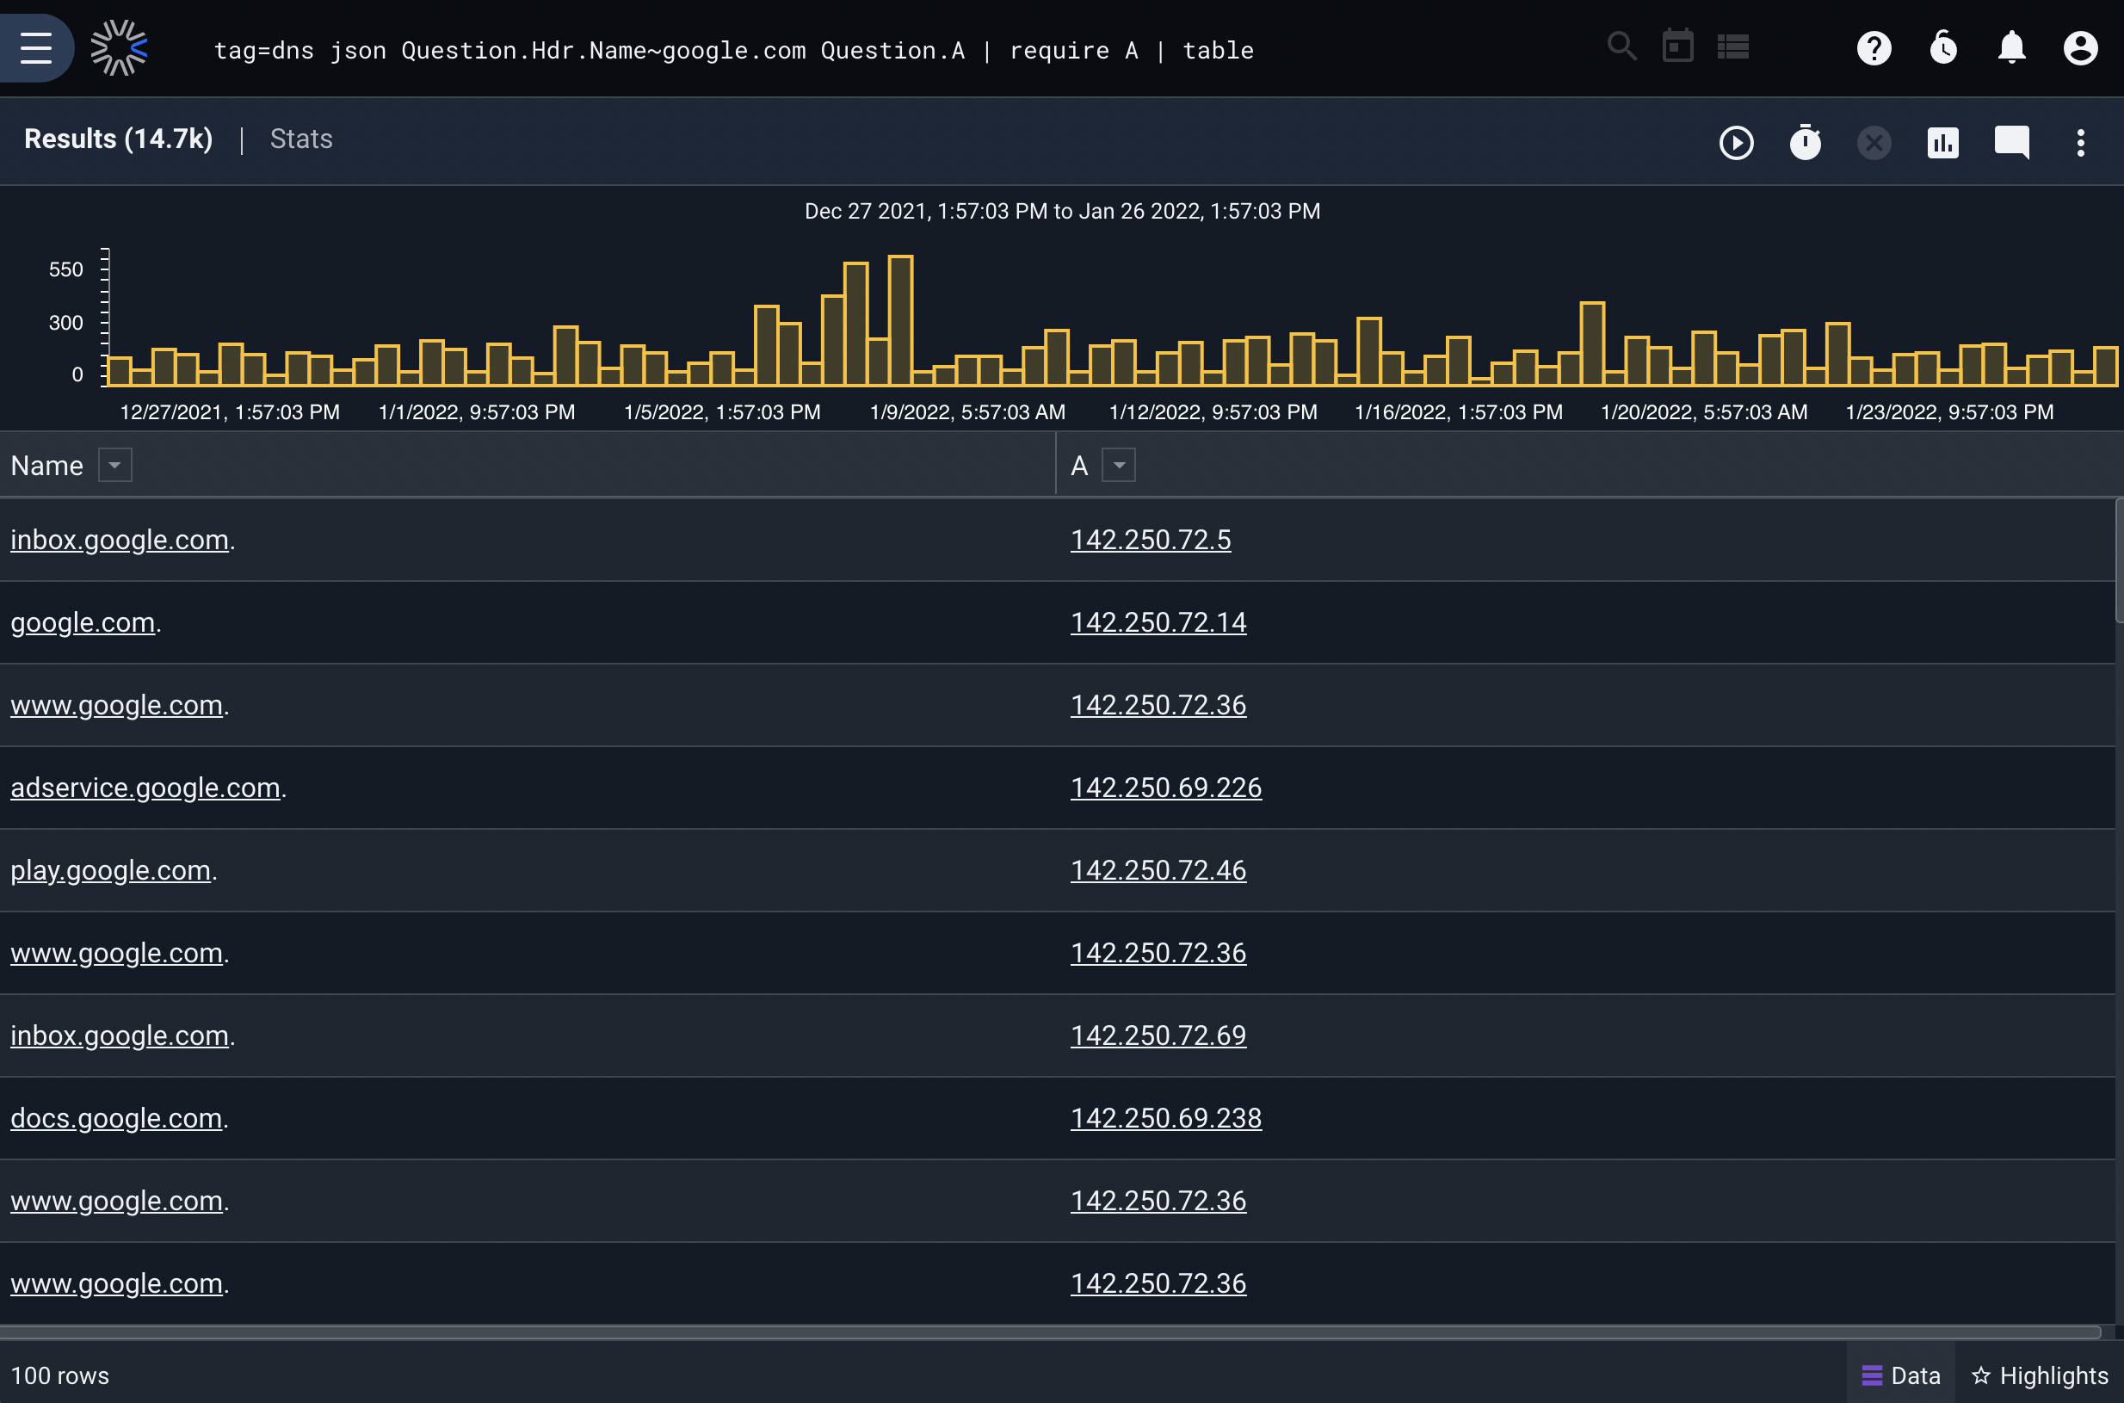Open the calendar timeframe picker
The height and width of the screenshot is (1403, 2124).
(1677, 46)
